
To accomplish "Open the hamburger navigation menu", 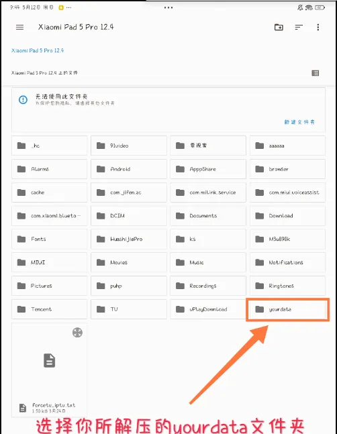I will click(19, 27).
